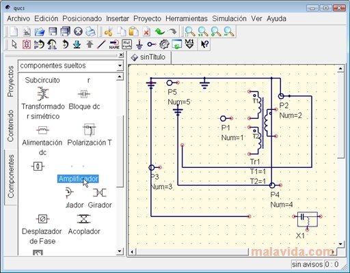The width and height of the screenshot is (350, 273).
Task: Click the Cut scissors icon
Action: click(109, 31)
